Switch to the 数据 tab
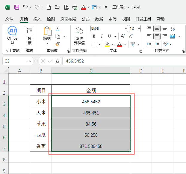Viewport: 186px width, 174px height. [99, 19]
